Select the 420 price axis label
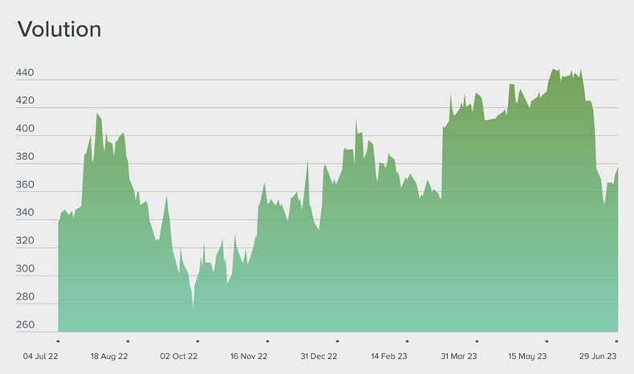Image resolution: width=634 pixels, height=374 pixels. coord(25,101)
